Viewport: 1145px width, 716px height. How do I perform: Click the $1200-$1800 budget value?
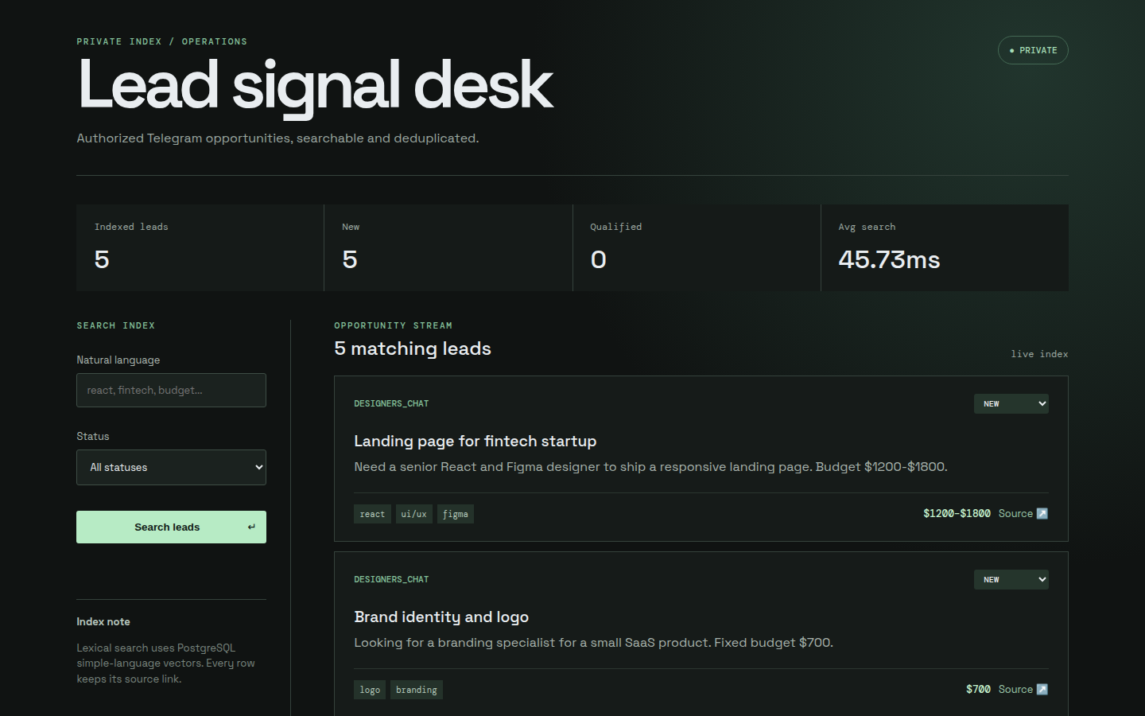click(x=957, y=513)
